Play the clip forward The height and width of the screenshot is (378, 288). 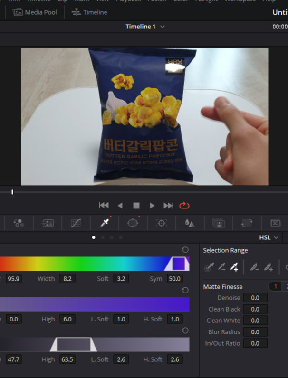click(152, 206)
